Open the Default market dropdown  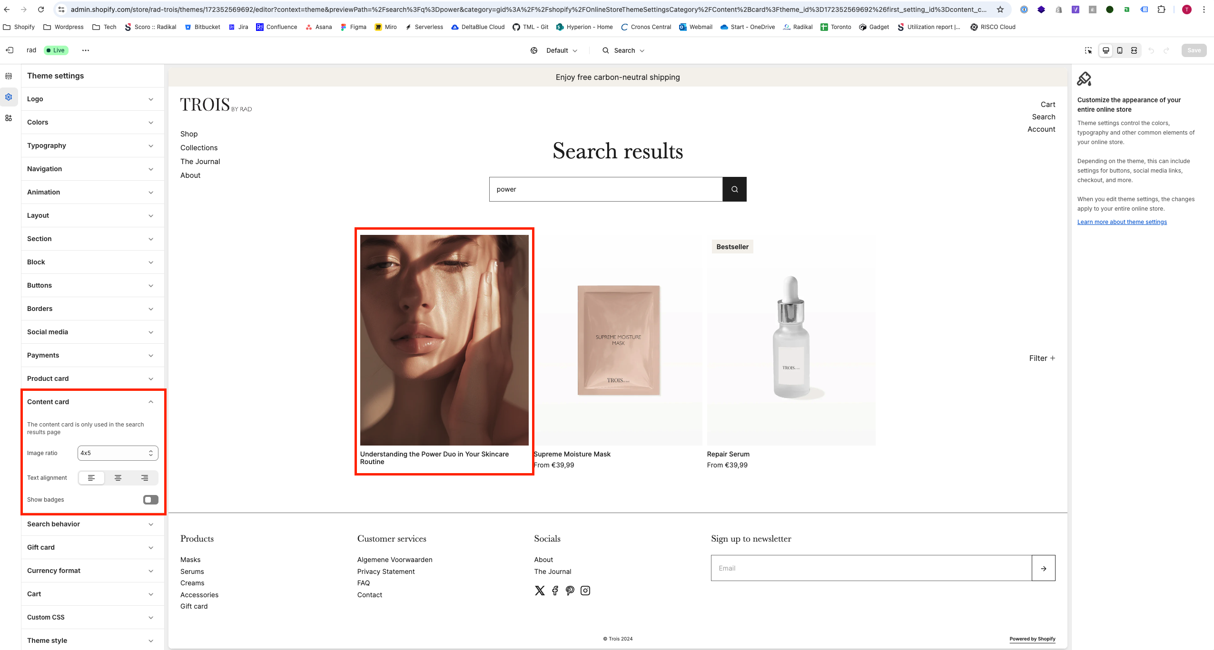(554, 50)
